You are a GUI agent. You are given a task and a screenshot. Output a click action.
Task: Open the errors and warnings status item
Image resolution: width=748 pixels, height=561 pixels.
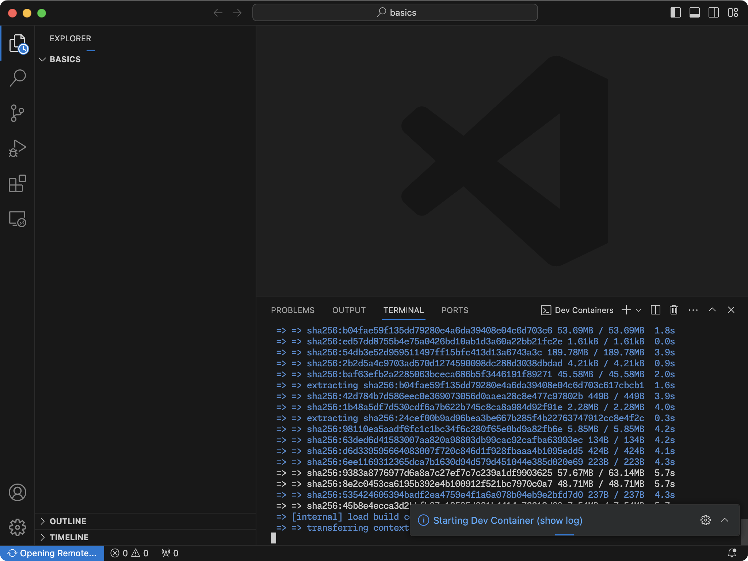[129, 553]
